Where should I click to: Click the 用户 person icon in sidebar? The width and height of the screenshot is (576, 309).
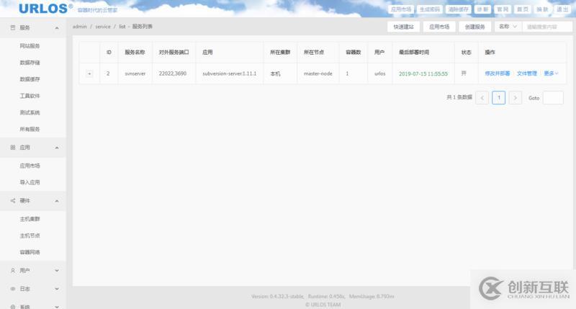coord(13,270)
